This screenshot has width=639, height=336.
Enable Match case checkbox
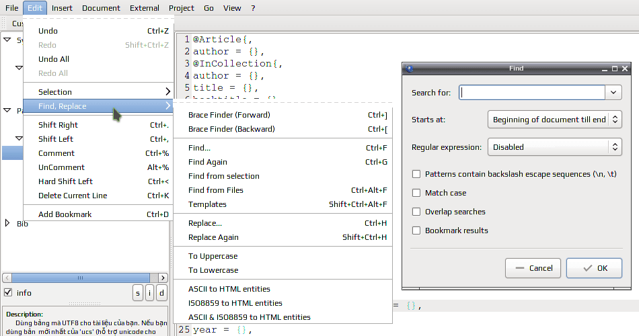click(416, 193)
